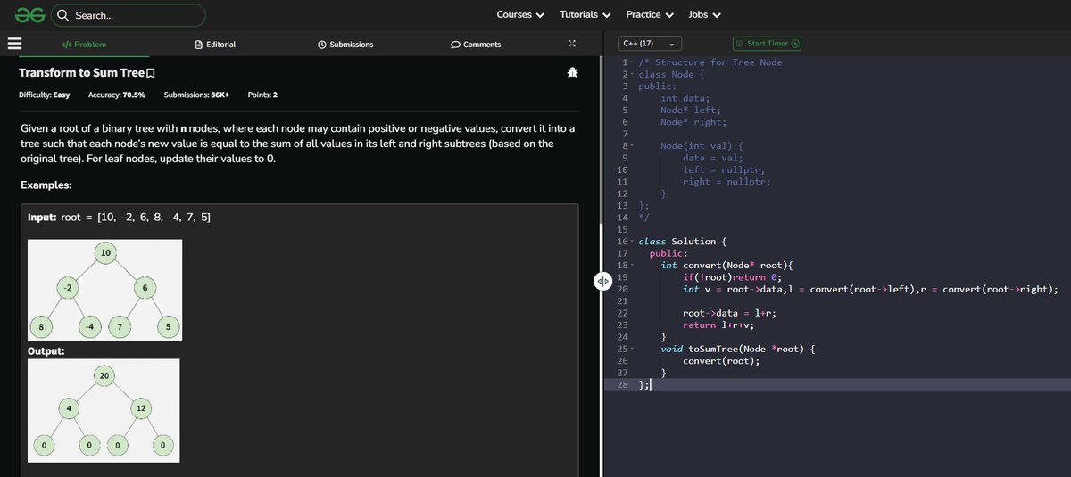
Task: Click the Input root array text
Action: pos(119,218)
